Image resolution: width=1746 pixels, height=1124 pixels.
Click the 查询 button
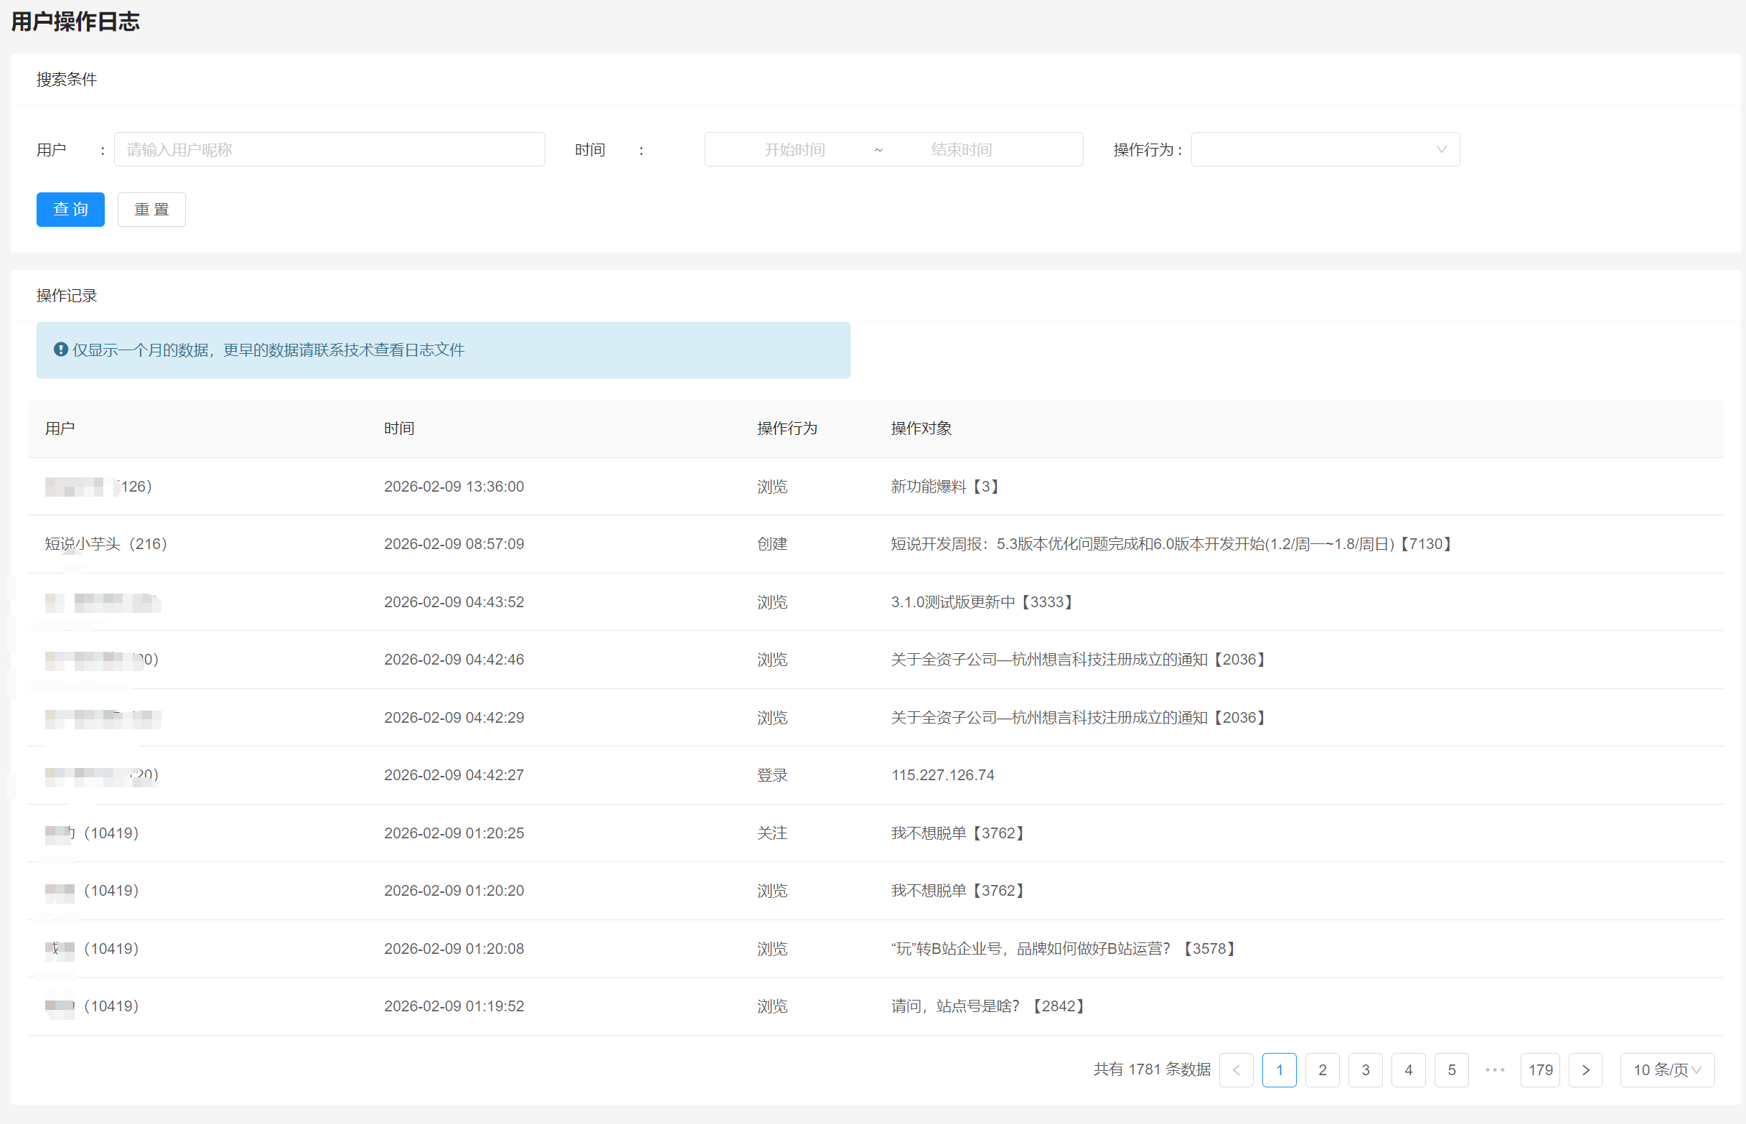coord(71,210)
